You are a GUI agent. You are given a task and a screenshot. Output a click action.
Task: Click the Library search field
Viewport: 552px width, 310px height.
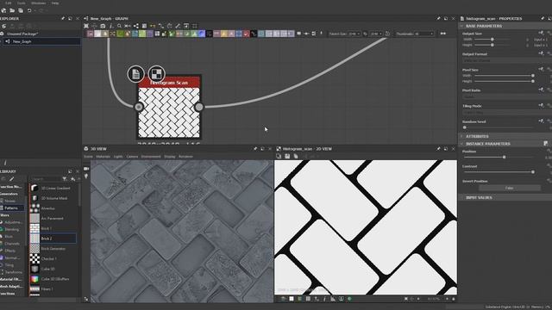tap(46, 179)
